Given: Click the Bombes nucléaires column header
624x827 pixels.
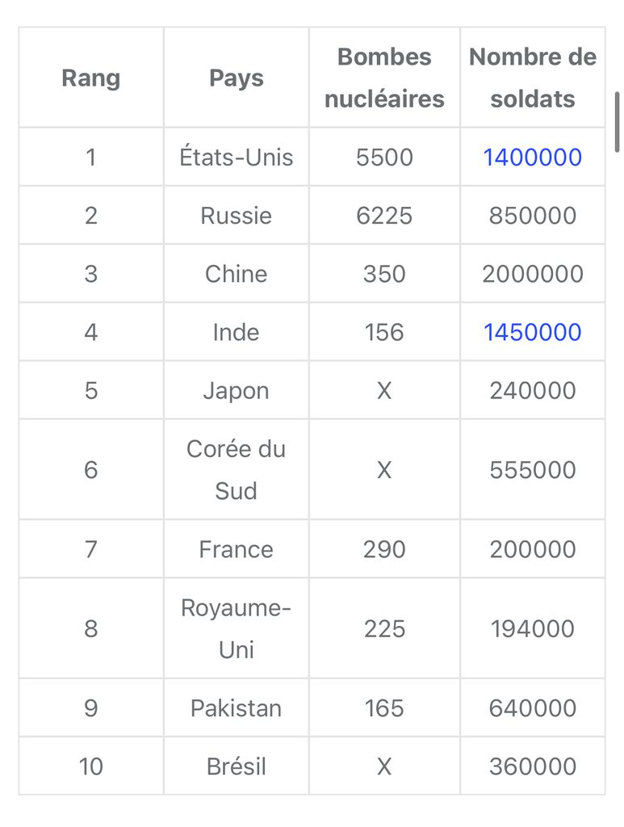Looking at the screenshot, I should point(384,78).
